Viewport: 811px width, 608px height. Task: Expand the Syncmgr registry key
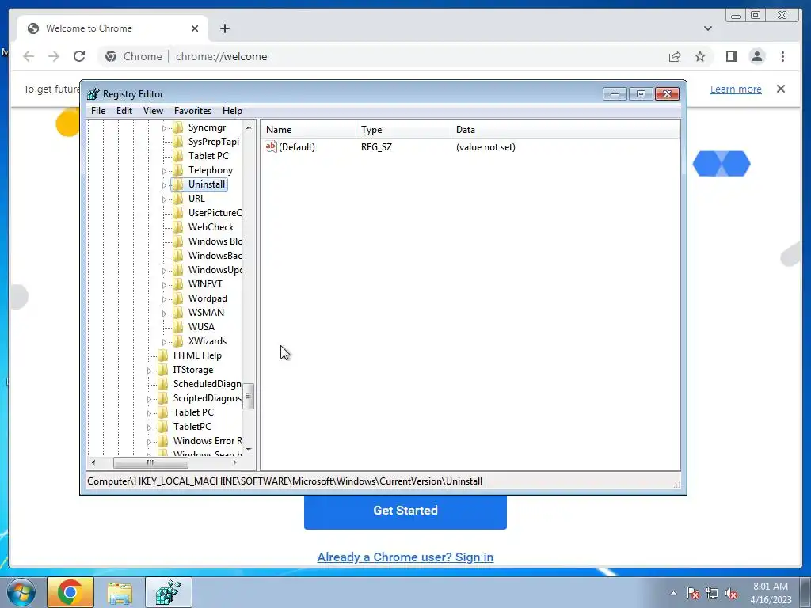click(x=164, y=127)
